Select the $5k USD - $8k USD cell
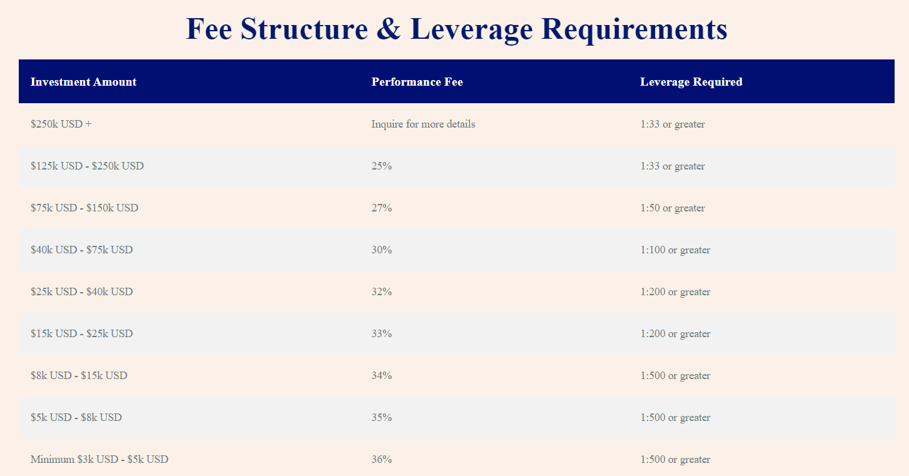Viewport: 909px width, 476px height. (x=76, y=417)
